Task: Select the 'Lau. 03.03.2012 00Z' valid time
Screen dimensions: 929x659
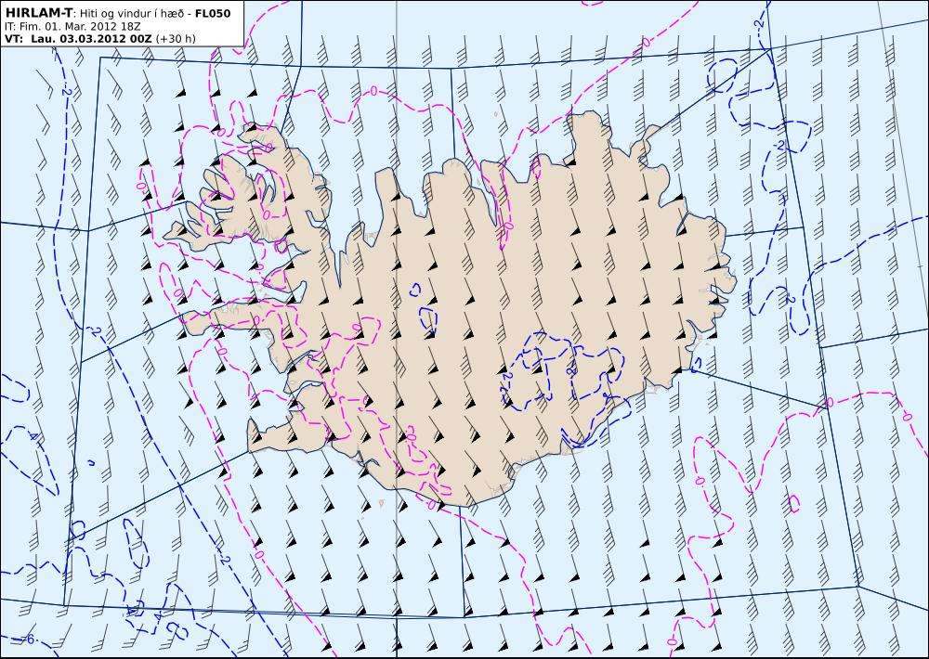Action: [x=91, y=39]
